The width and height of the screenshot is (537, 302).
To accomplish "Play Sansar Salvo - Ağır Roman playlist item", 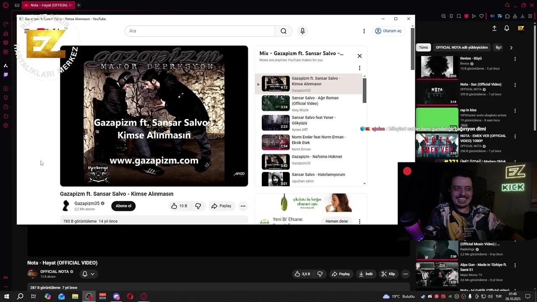I will 308,103.
